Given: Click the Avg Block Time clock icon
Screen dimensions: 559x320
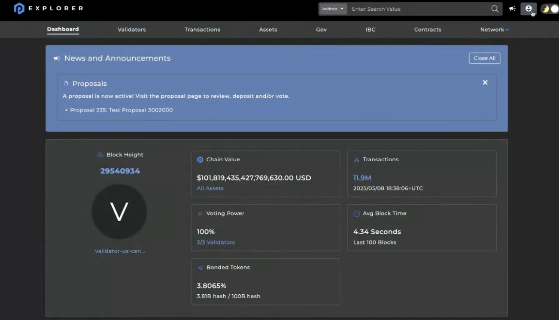Looking at the screenshot, I should coord(356,214).
